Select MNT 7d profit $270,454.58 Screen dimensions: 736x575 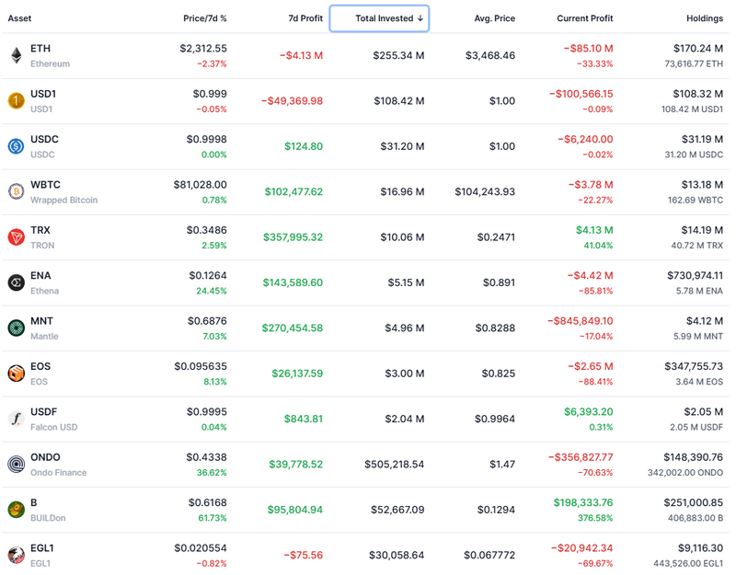coord(293,328)
